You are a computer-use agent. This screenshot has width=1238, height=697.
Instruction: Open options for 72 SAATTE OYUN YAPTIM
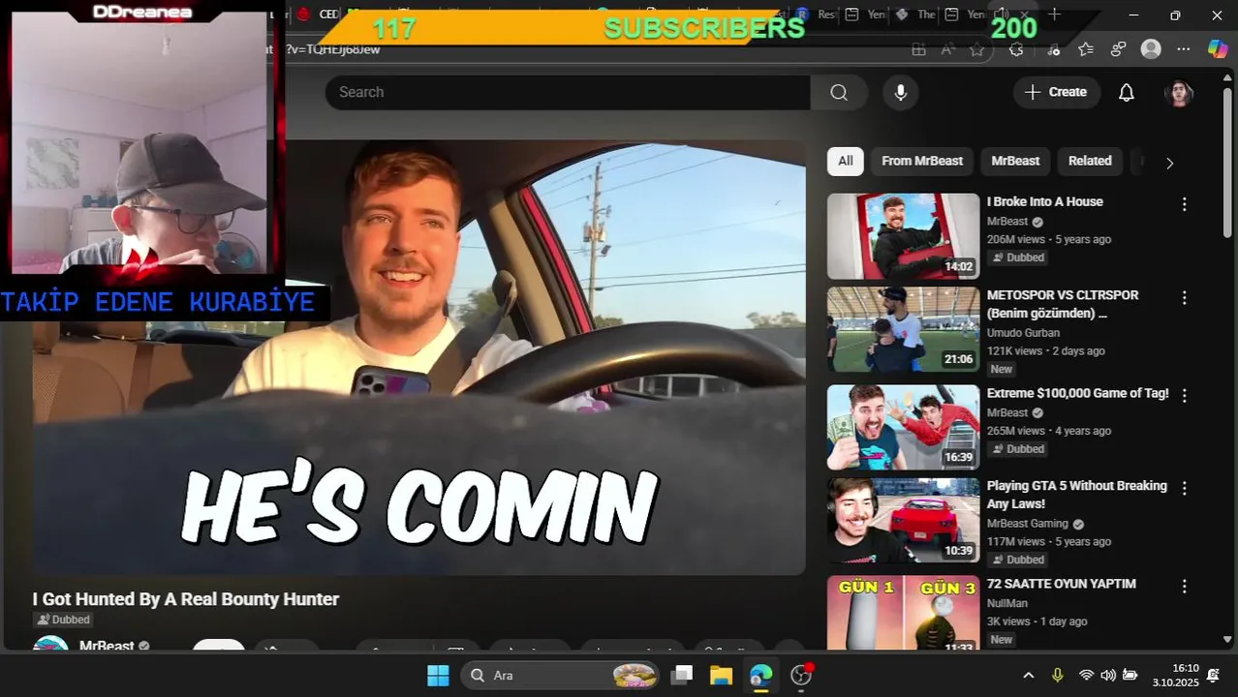1184,587
